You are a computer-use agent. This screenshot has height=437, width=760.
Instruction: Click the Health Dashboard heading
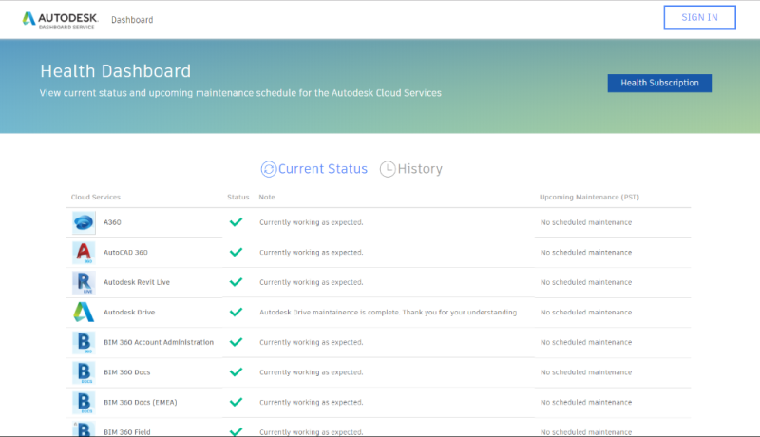tap(115, 71)
